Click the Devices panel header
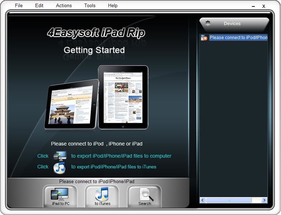This screenshot has width=281, height=215. 234,24
